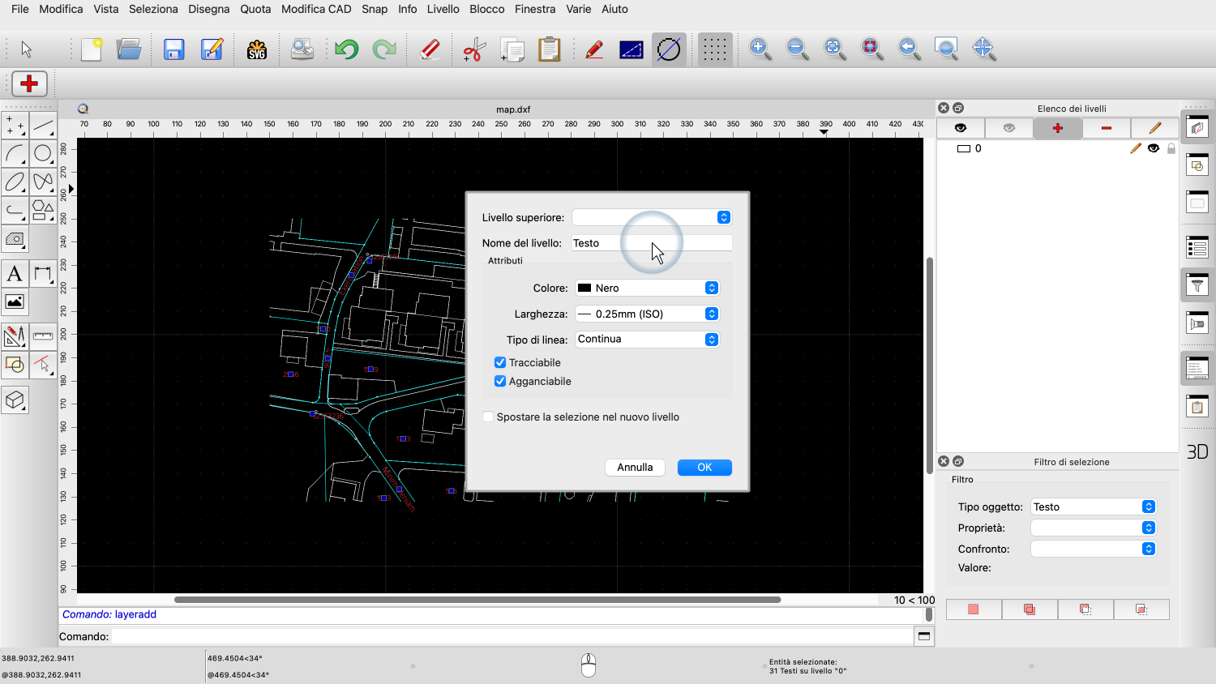Image resolution: width=1216 pixels, height=684 pixels.
Task: Click the red plus add layer icon
Action: [1057, 128]
